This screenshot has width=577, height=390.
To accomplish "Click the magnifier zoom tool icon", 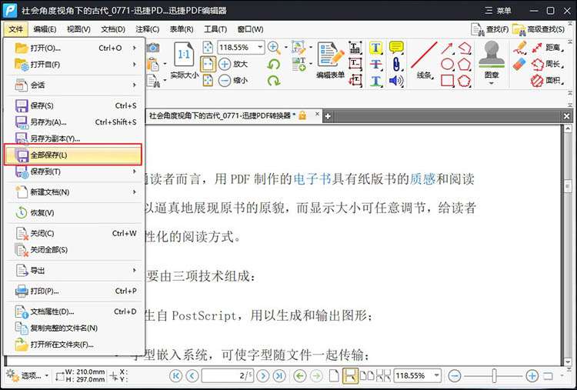I will coord(274,48).
